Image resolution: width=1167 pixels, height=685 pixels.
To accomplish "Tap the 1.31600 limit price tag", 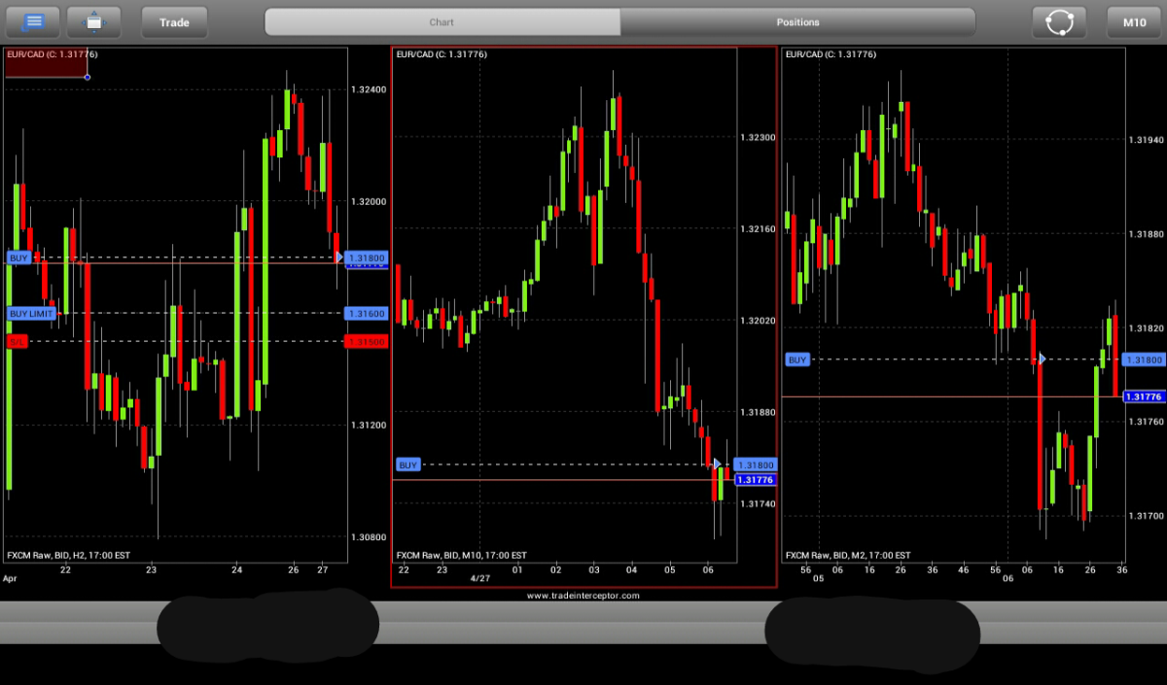I will tap(367, 313).
